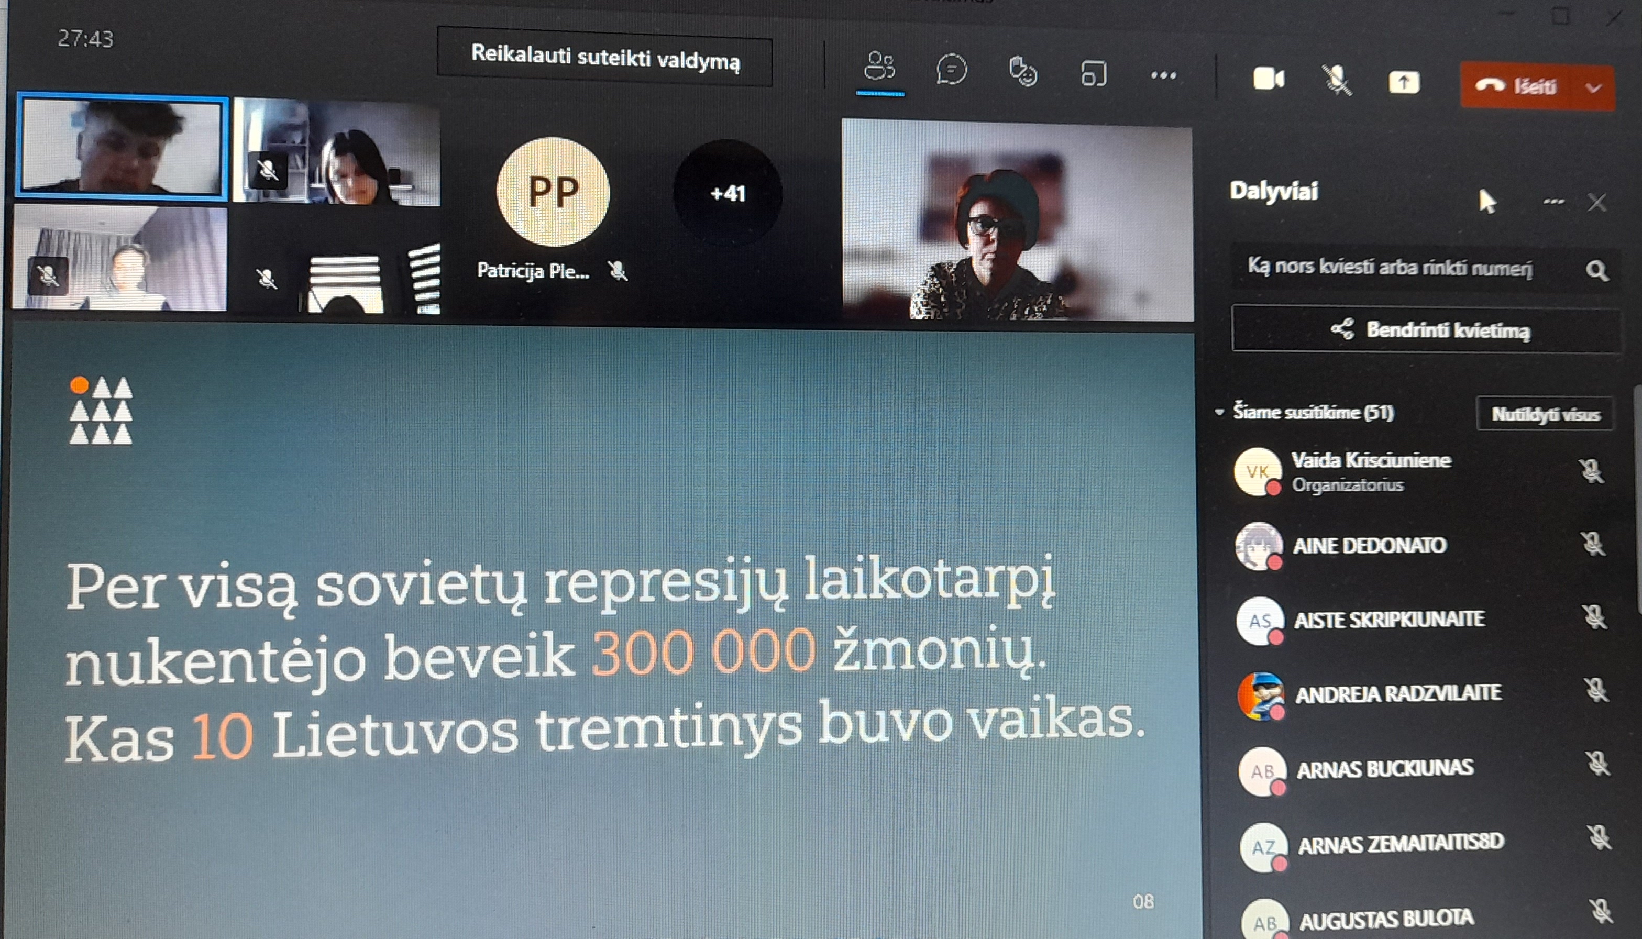Toggle mute for Vaida Krisciuniene
1642x939 pixels.
(x=1591, y=471)
